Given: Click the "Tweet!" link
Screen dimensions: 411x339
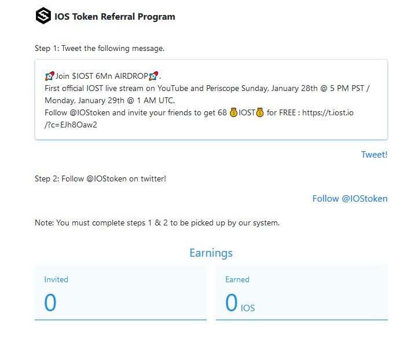Looking at the screenshot, I should click(374, 154).
